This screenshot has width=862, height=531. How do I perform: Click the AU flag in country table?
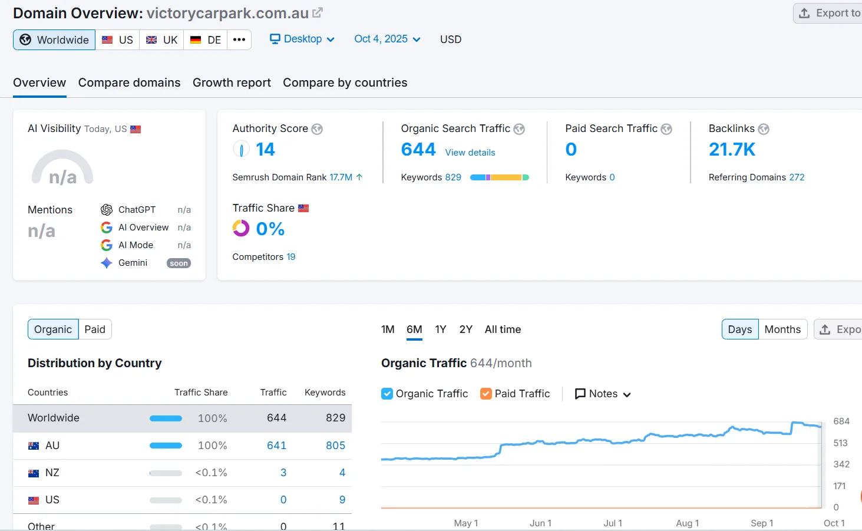click(34, 446)
